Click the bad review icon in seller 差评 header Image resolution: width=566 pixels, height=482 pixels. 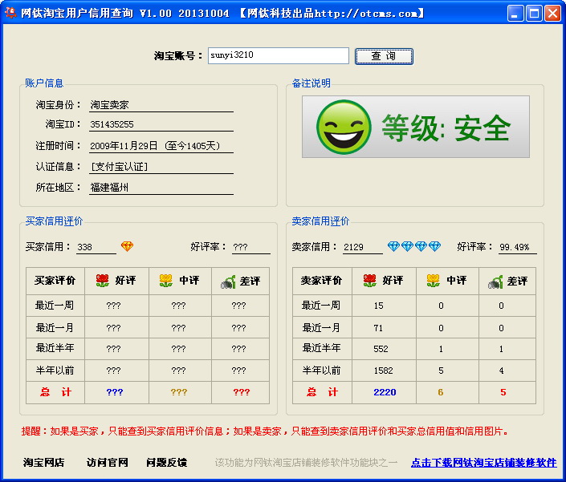(495, 282)
